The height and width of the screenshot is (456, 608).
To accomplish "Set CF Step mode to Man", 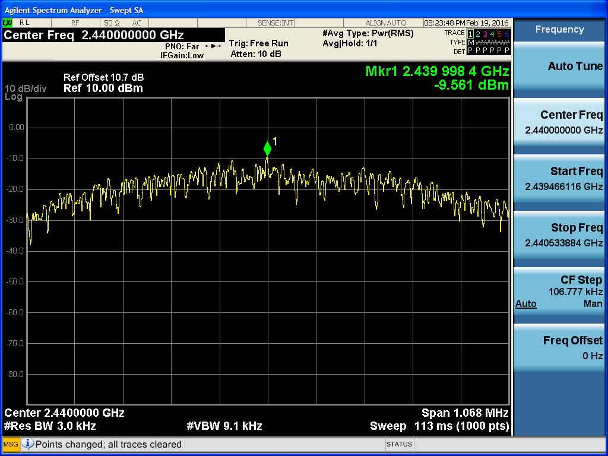I will point(593,303).
